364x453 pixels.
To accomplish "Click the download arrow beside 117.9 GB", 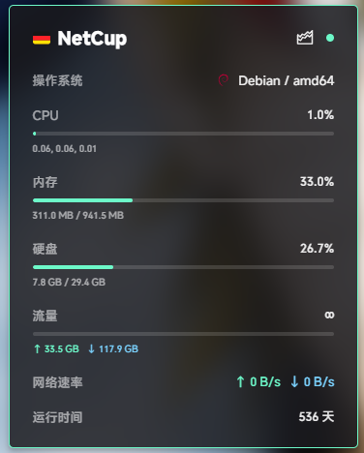I will click(91, 348).
